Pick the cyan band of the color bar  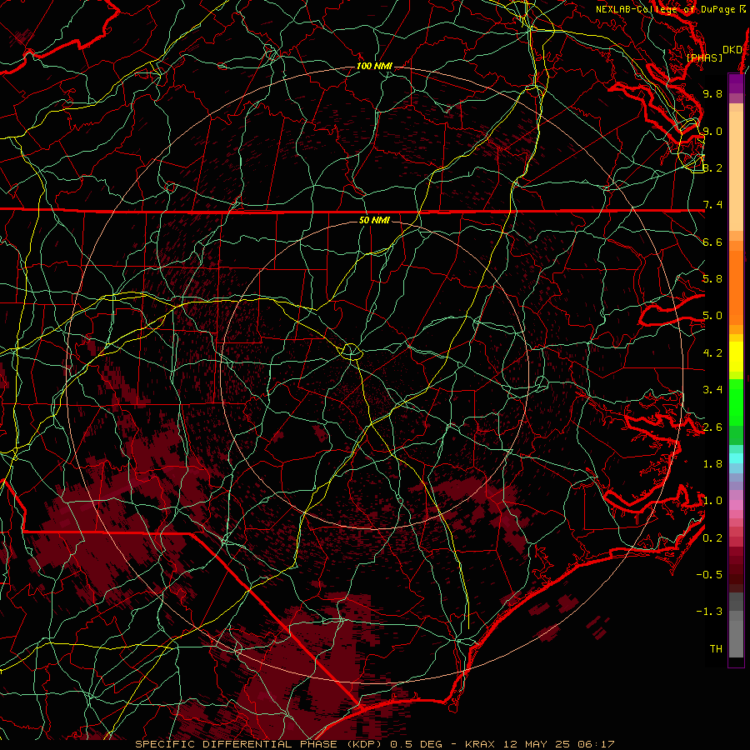(737, 457)
